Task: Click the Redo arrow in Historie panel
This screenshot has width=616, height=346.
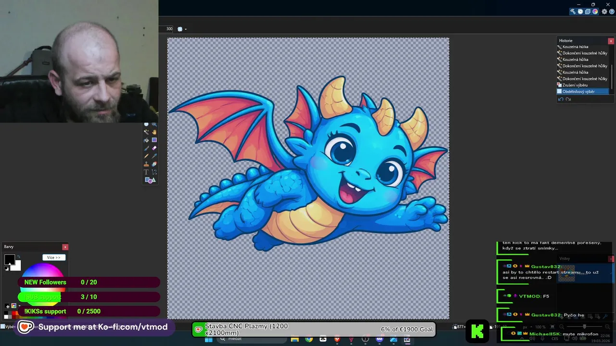Action: pos(568,99)
